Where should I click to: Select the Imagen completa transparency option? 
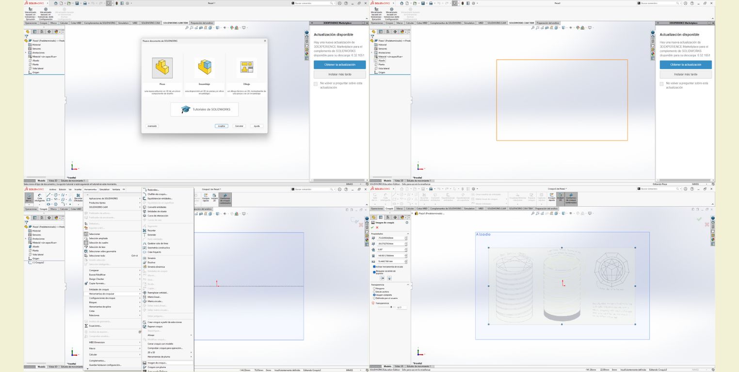click(374, 294)
